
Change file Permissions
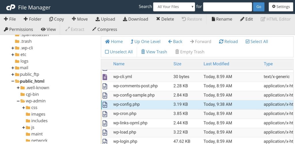(x=18, y=29)
